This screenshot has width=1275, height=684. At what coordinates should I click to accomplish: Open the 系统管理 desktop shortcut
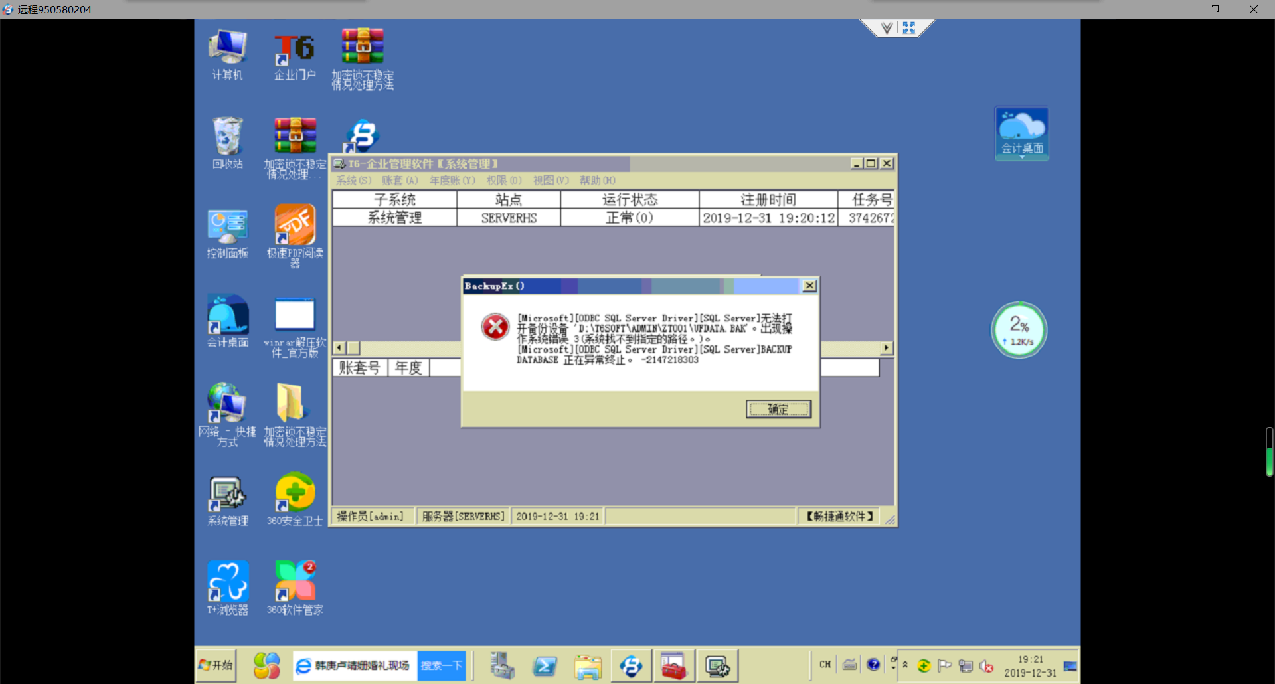coord(228,501)
